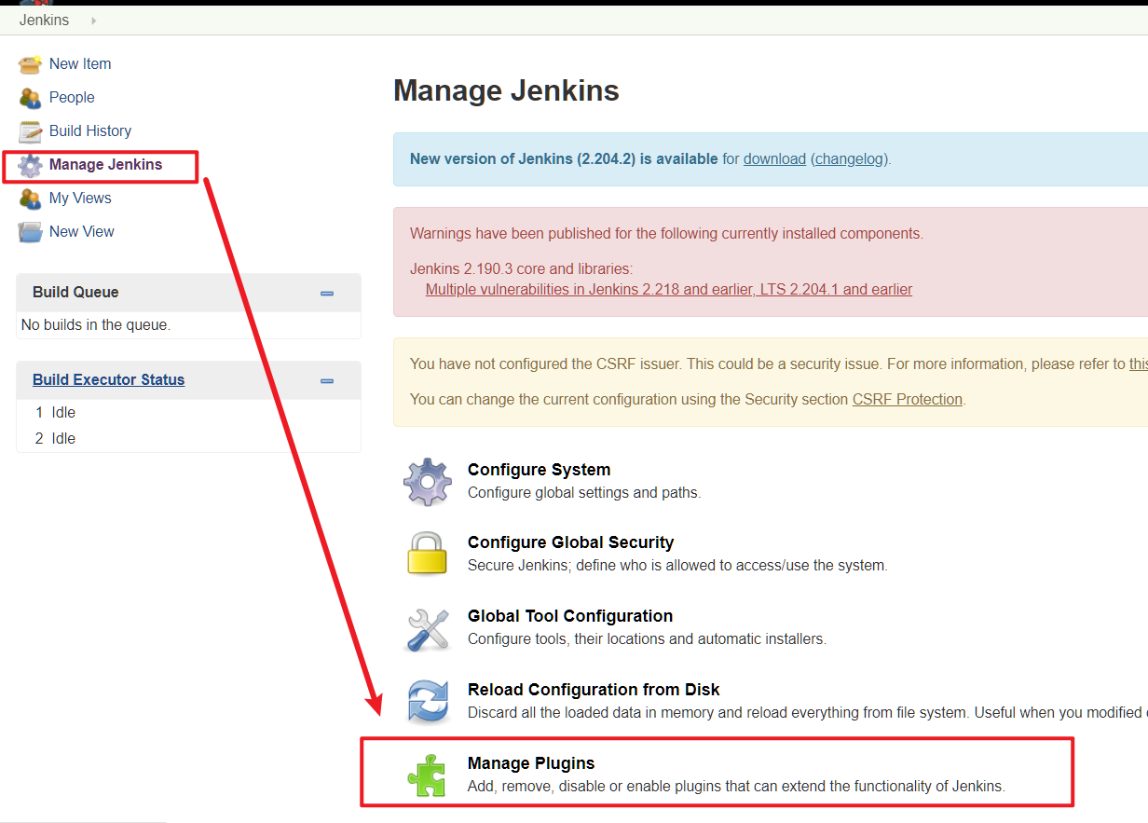The width and height of the screenshot is (1148, 823).
Task: Open the New View menu link
Action: tap(82, 231)
